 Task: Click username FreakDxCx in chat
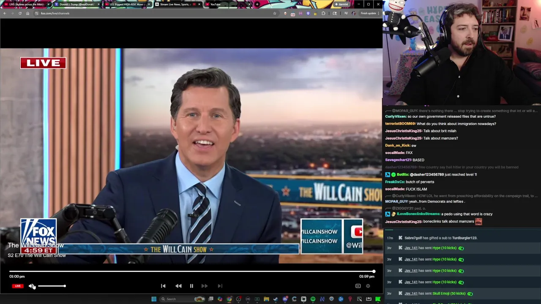coord(395,182)
